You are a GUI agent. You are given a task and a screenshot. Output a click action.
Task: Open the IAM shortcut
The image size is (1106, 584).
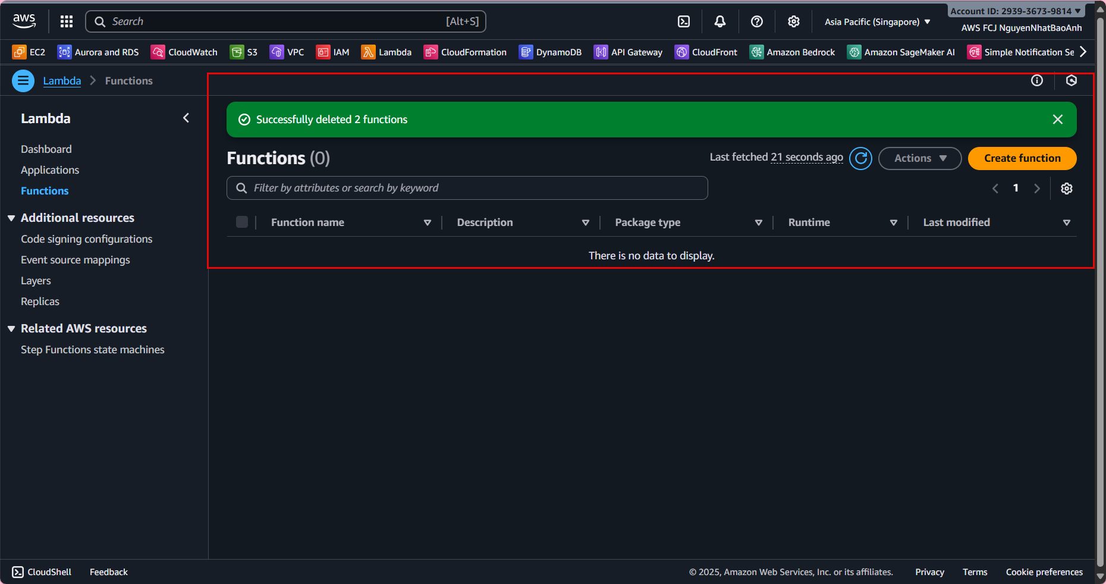333,52
